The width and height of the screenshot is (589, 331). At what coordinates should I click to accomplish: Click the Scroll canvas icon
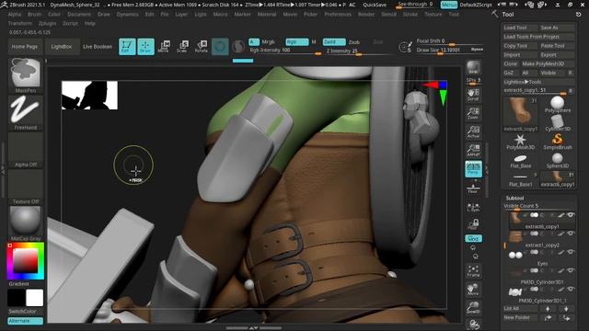(473, 95)
